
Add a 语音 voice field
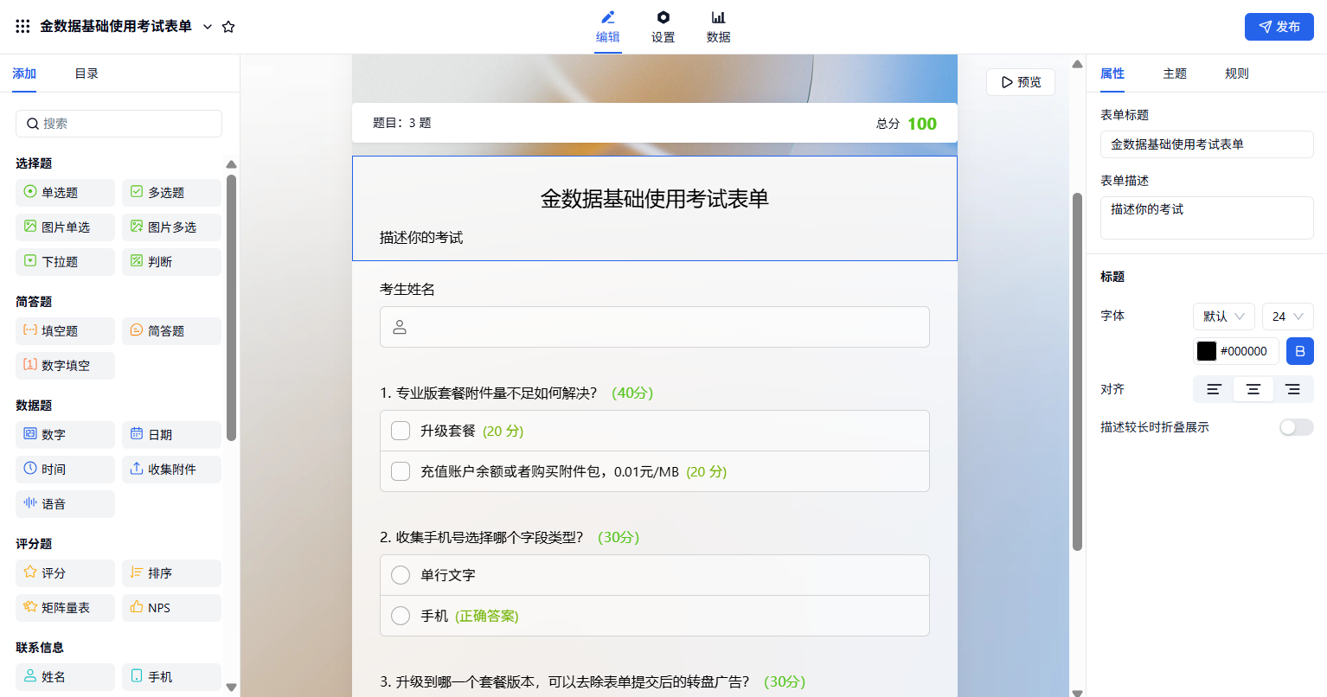(x=65, y=504)
